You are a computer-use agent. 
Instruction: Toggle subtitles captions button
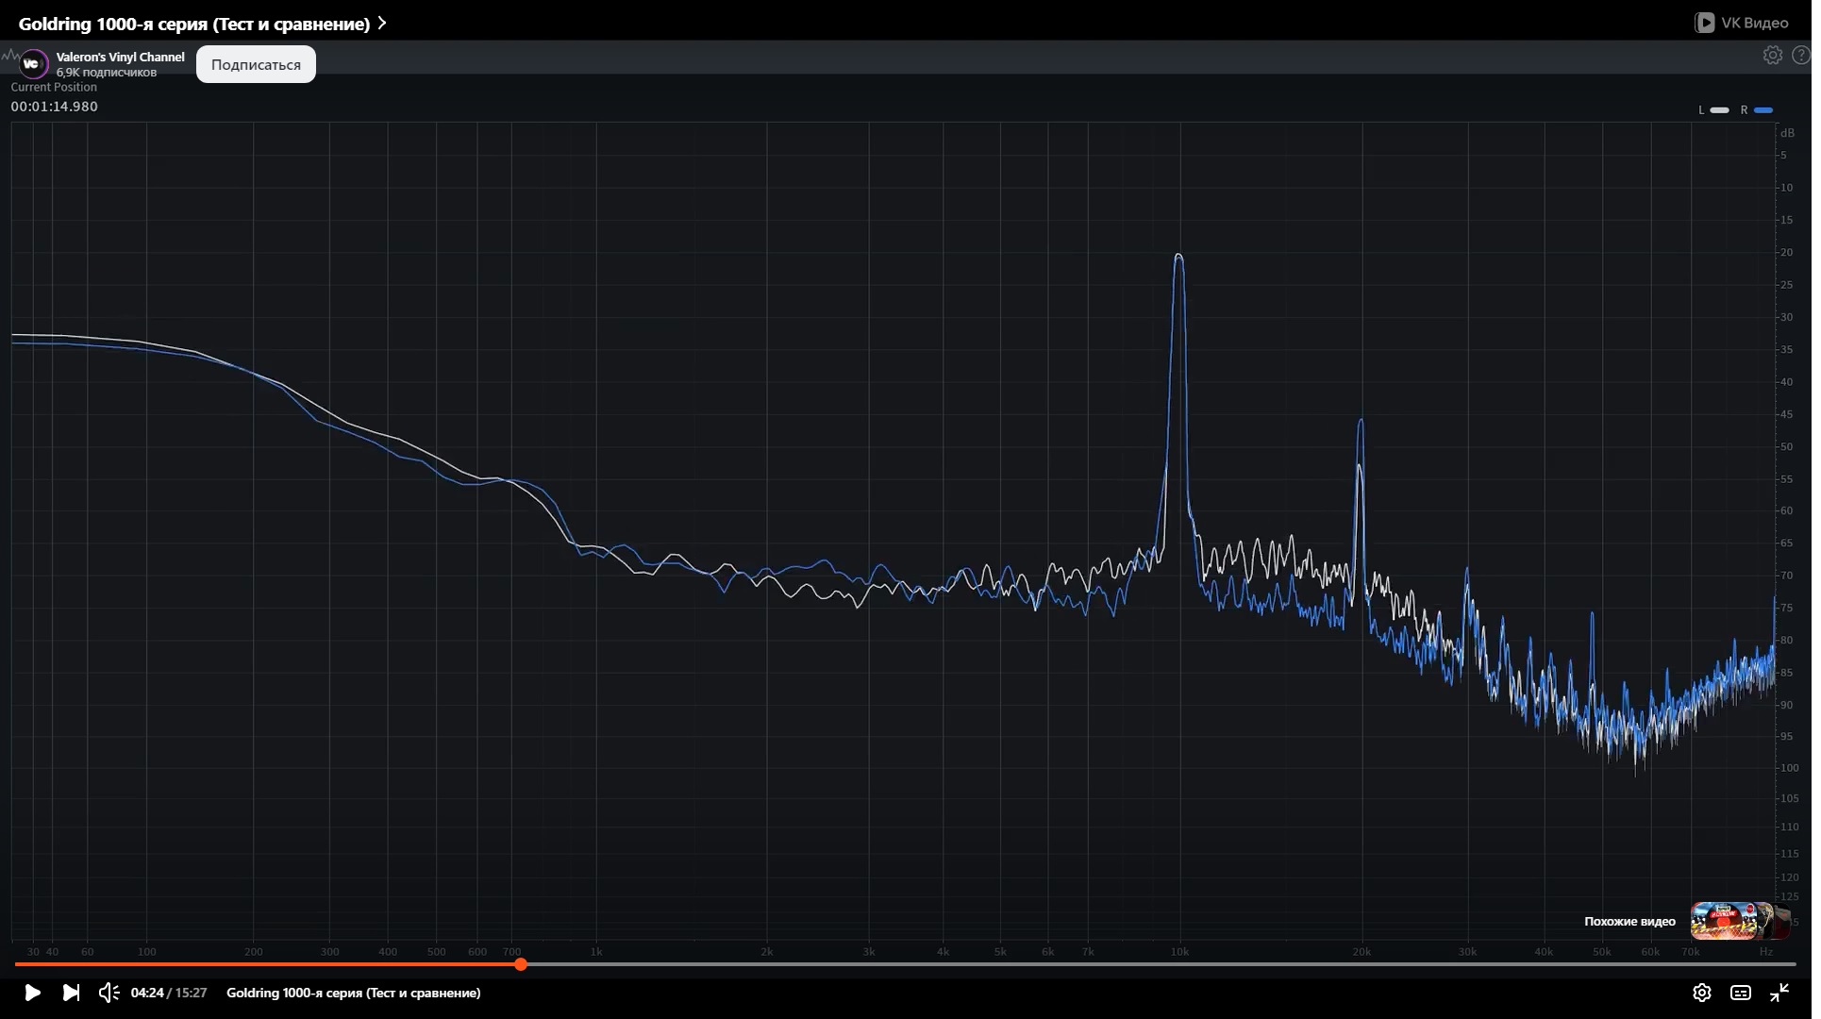tap(1740, 993)
